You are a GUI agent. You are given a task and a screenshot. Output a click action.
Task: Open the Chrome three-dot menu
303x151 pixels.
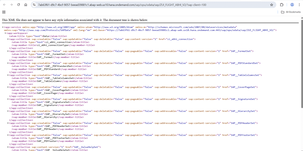[x=299, y=5]
